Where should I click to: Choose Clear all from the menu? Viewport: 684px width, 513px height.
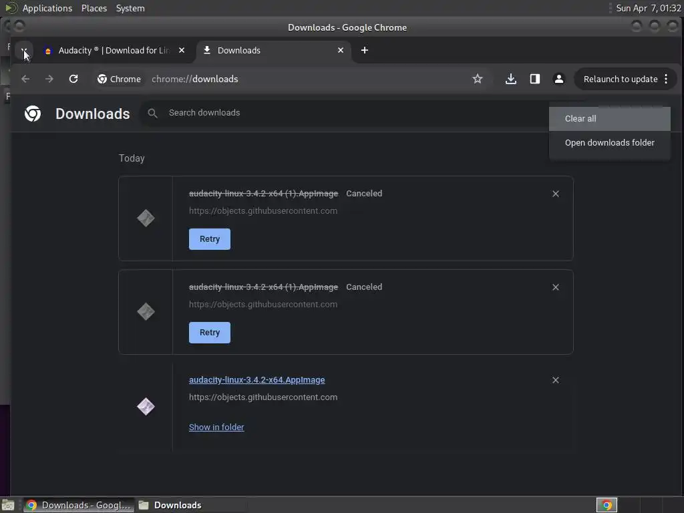[609, 119]
